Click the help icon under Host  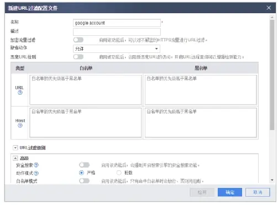pyautogui.click(x=20, y=126)
